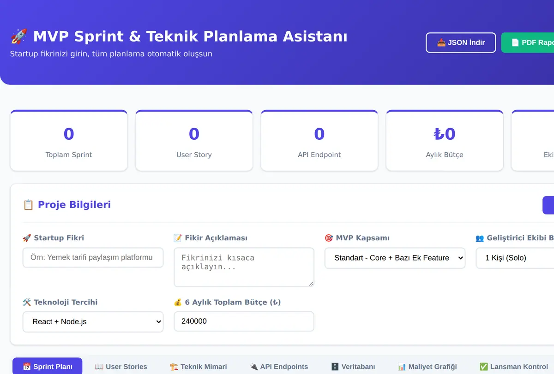Screen dimensions: 554x374
Task: Click the memo icon next to Fikir Açıklaması label
Action: point(178,238)
